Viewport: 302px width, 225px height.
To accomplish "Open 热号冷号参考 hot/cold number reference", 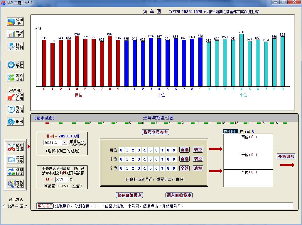I will coord(156,132).
